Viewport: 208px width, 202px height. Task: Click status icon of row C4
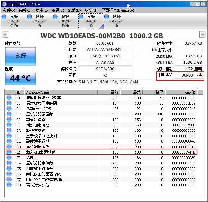[9, 163]
